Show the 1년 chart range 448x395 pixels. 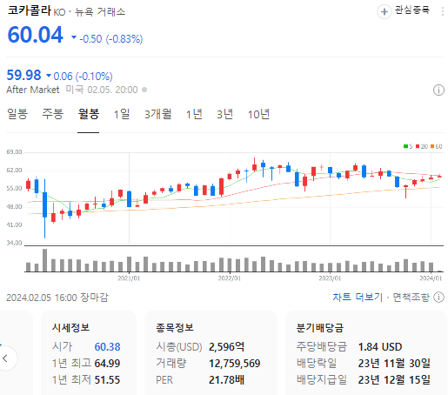point(194,114)
